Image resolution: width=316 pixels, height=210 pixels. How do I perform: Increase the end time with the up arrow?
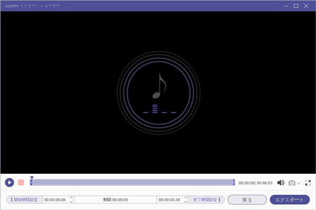[186, 198]
